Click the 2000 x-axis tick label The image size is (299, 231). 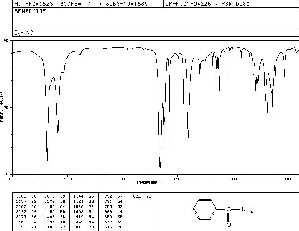point(123,179)
